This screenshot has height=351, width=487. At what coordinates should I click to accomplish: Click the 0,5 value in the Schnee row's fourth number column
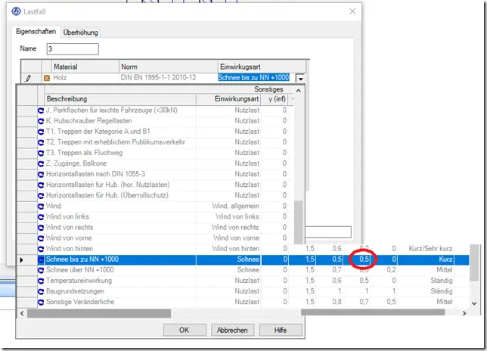tap(364, 259)
